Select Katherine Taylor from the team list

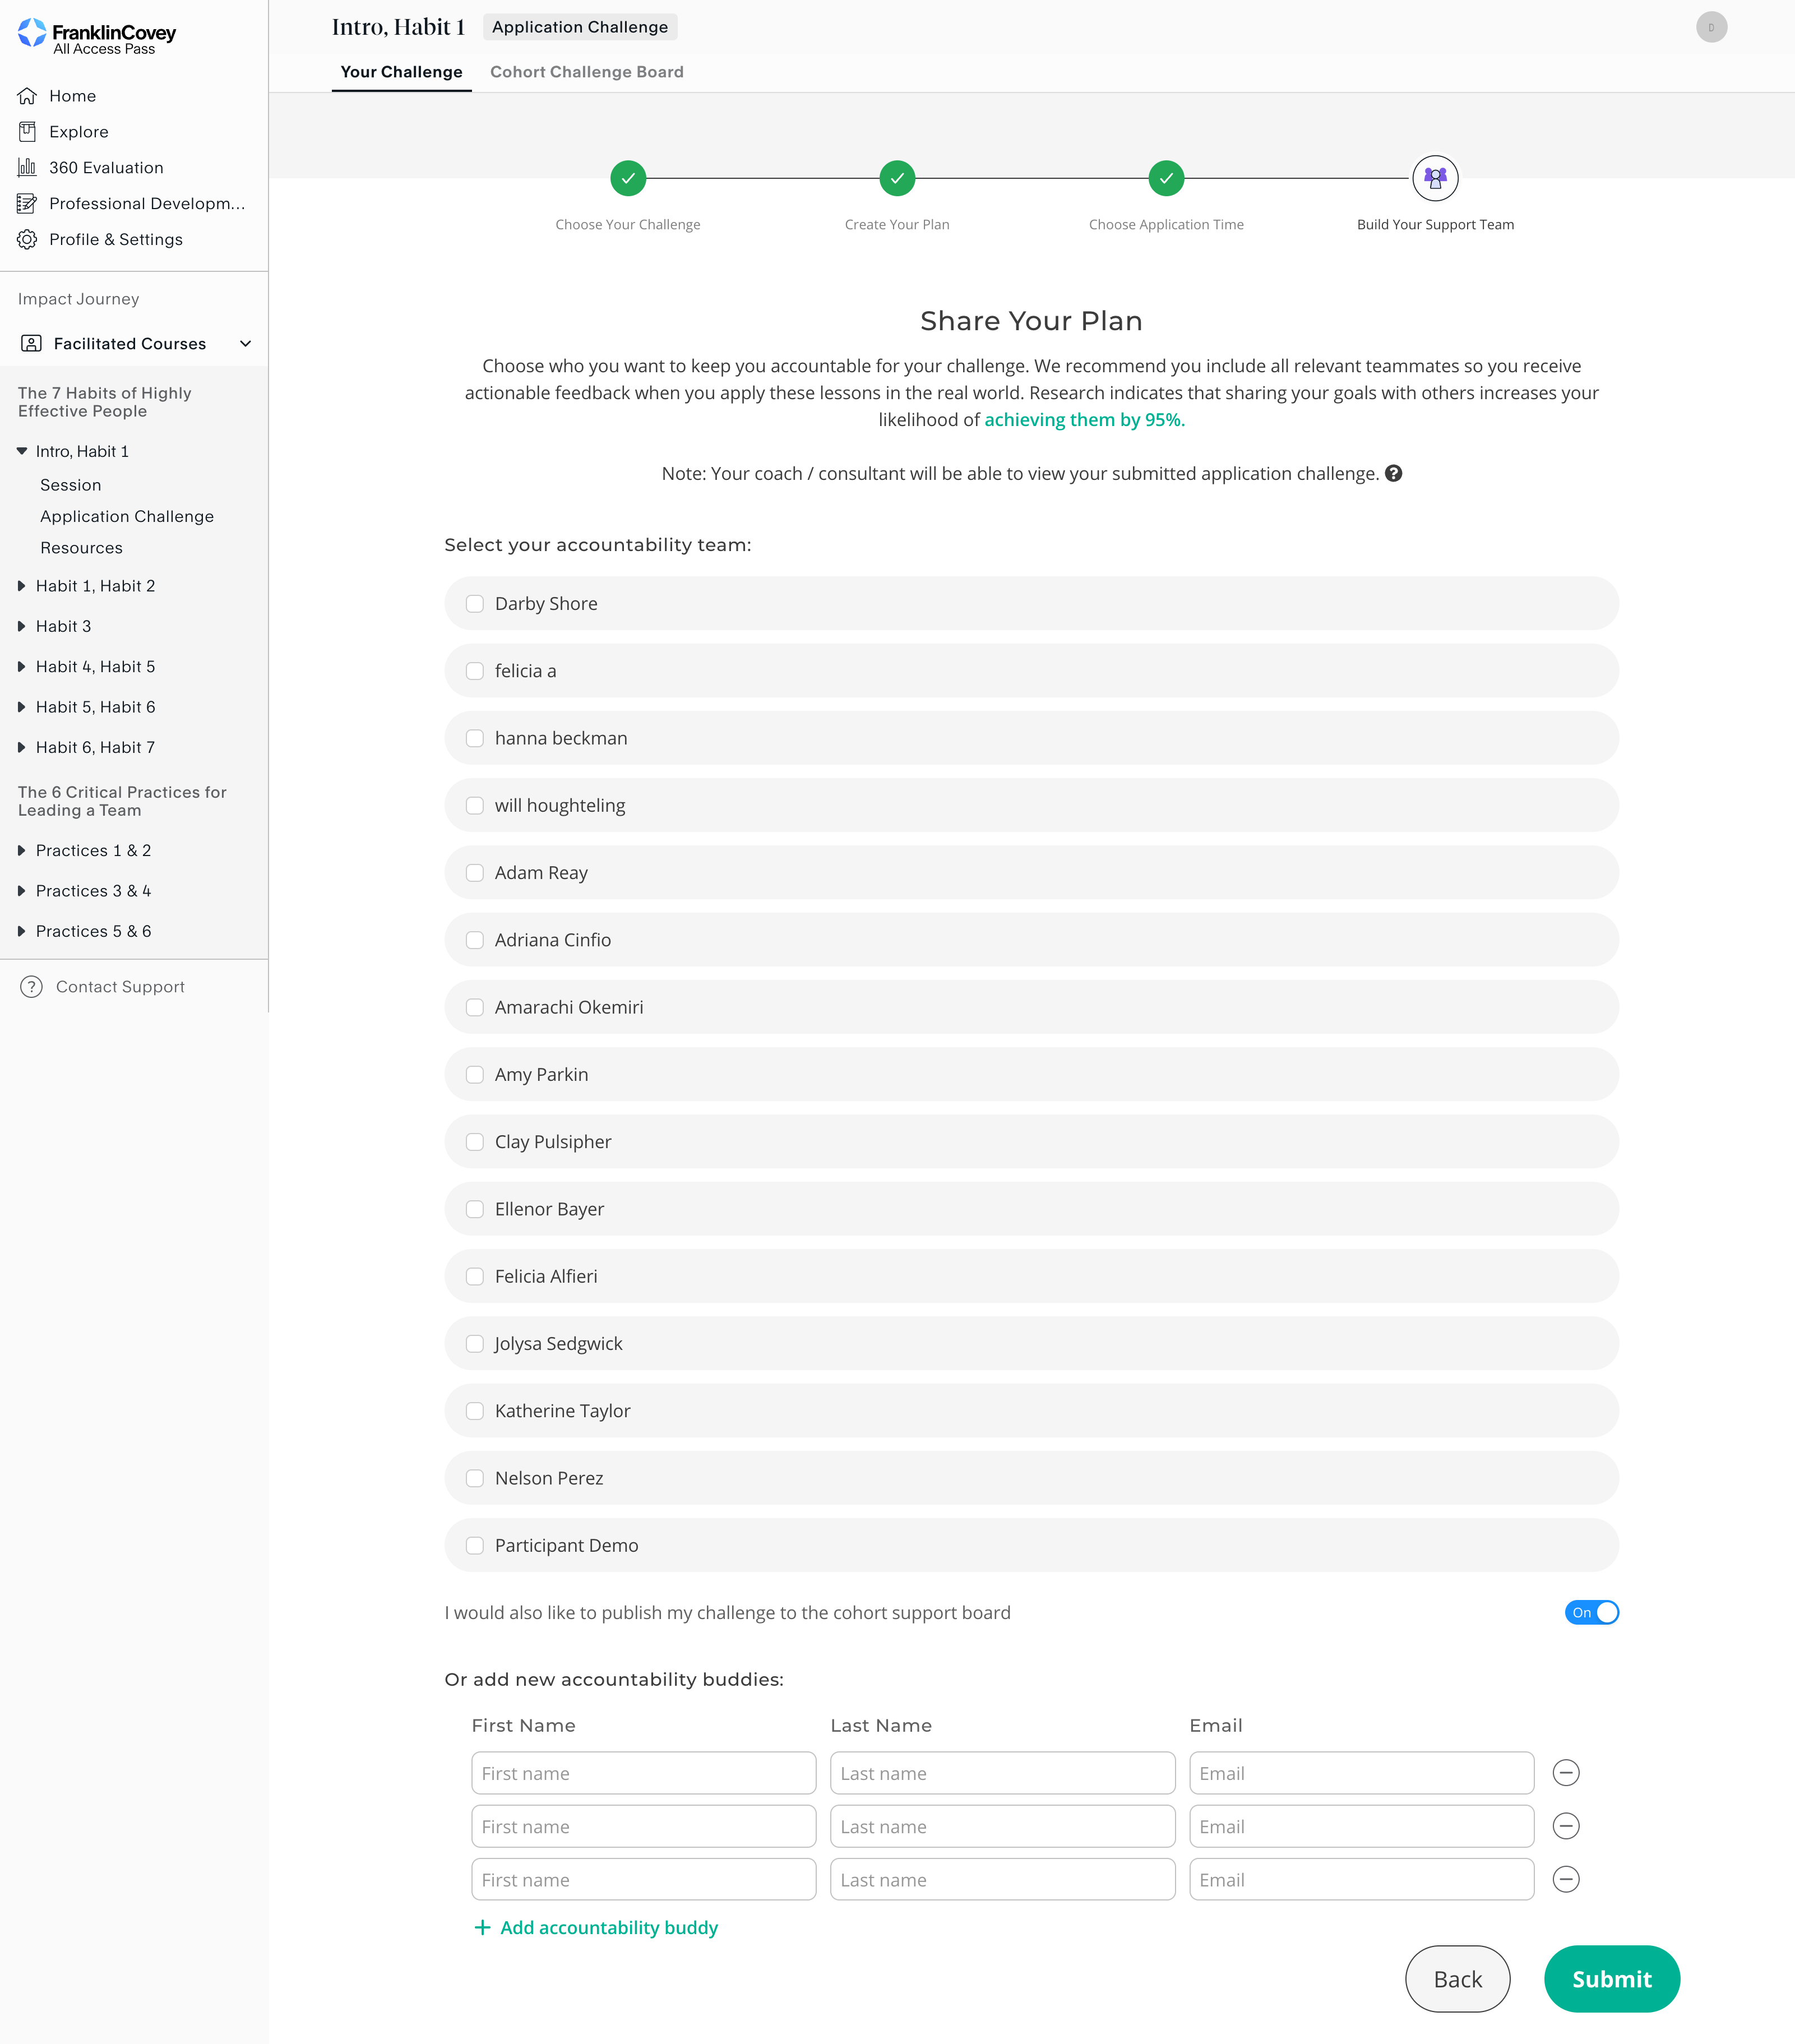[x=474, y=1410]
